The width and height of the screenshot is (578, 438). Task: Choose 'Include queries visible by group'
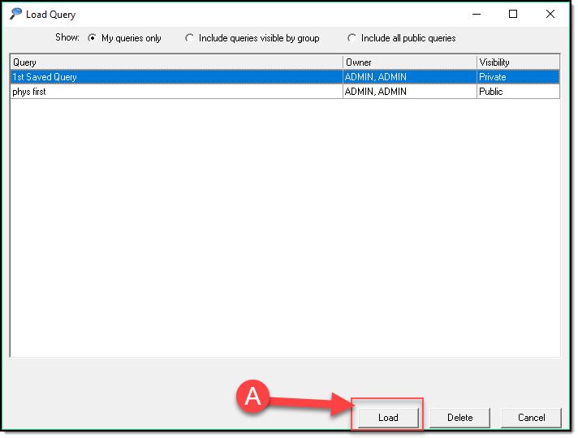coord(190,38)
